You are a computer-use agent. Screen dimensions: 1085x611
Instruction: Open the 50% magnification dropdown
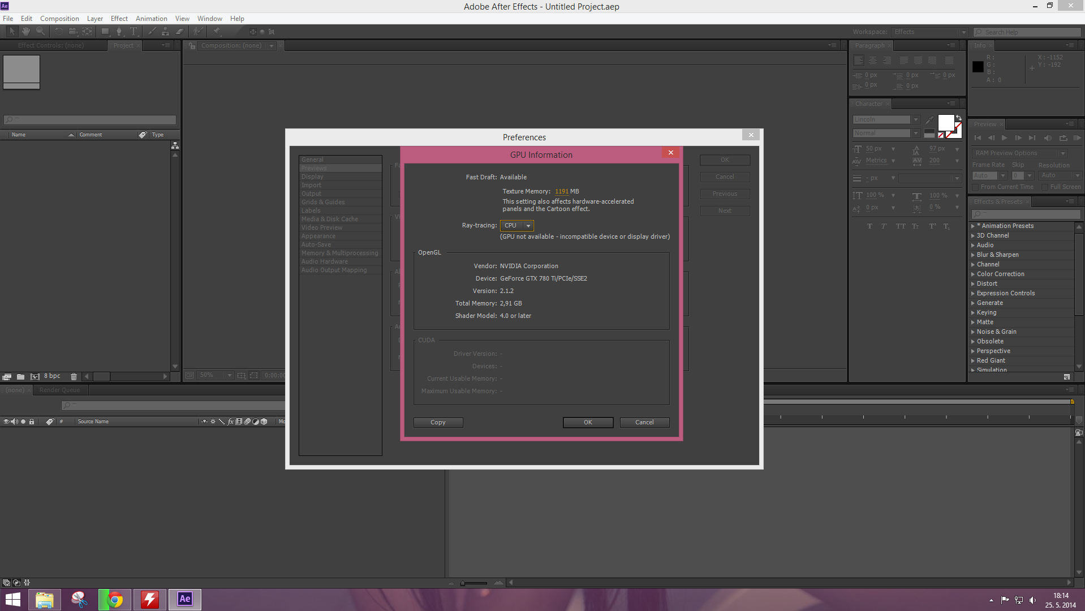click(216, 375)
